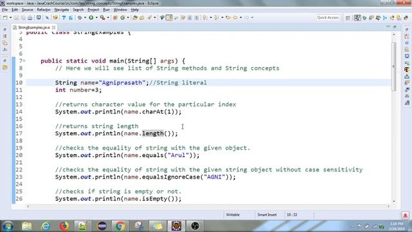
Task: Open the New Java Class dropdown arrow
Action: pos(128,17)
